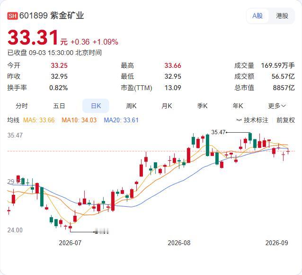The height and width of the screenshot is (275, 302).
Task: Click the 昨收 value 32.95
Action: 59,76
